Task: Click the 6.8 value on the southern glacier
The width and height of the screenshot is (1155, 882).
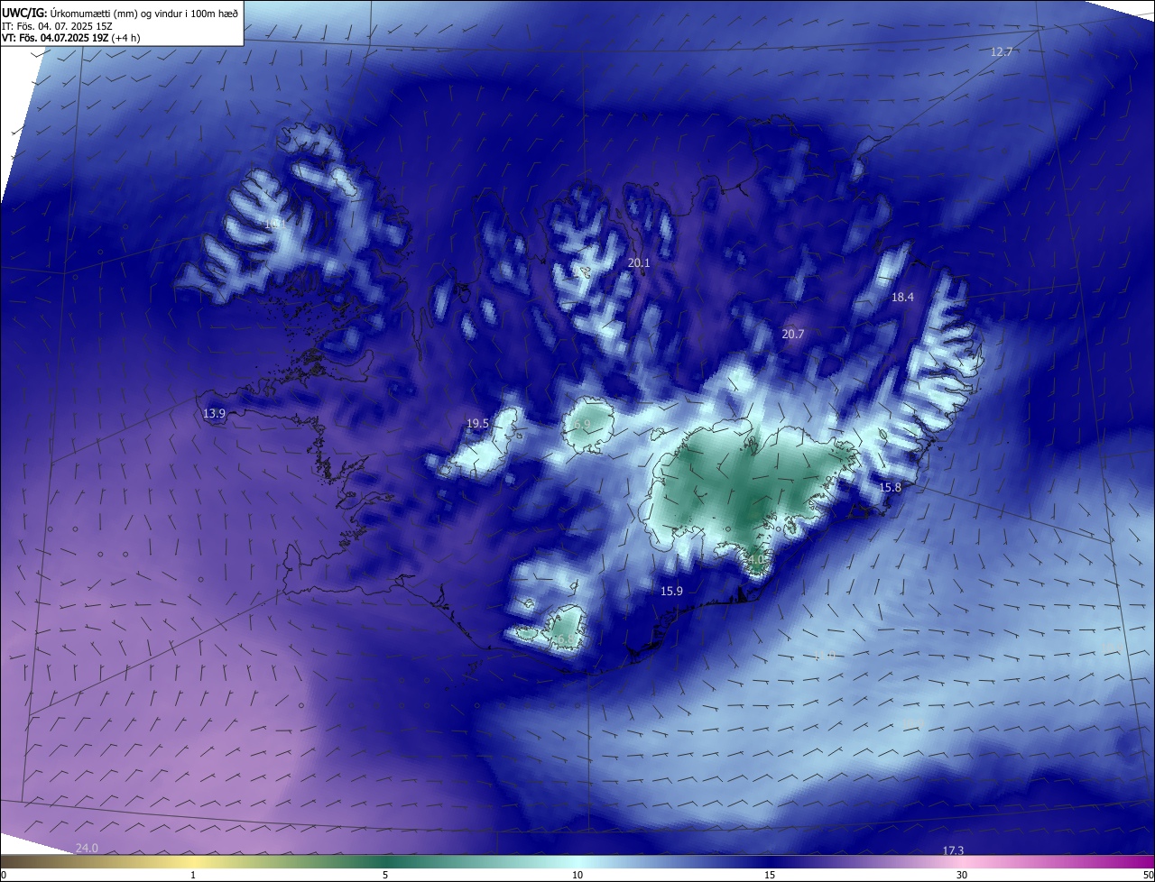Action: (x=566, y=639)
